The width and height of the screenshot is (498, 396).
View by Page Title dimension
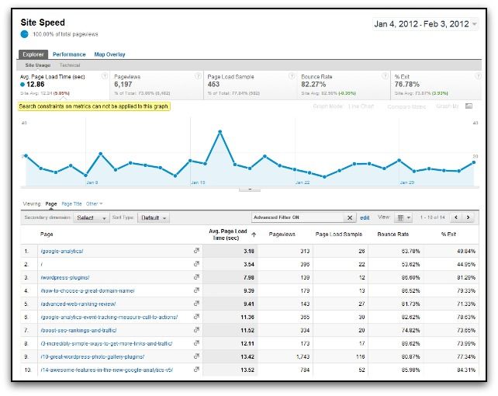pos(71,203)
